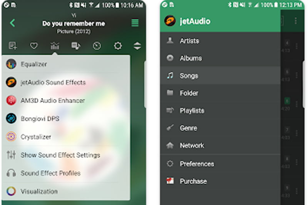Select Equalizer from the popup menu
Screen dimensions: 308x205
coord(66,64)
